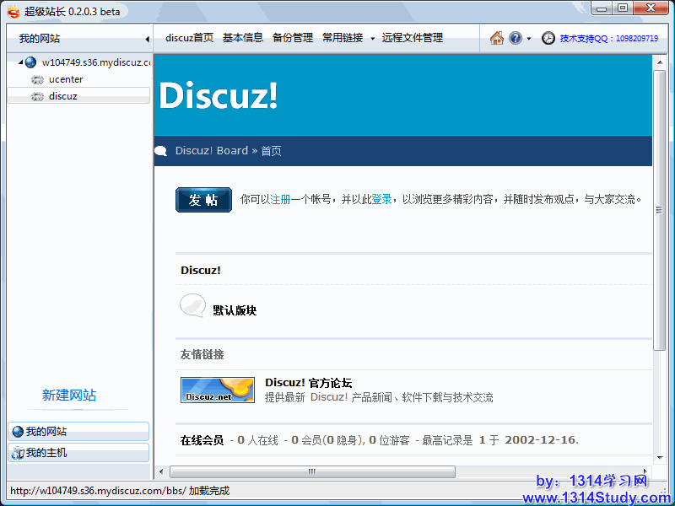675x506 pixels.
Task: Click the horizontal scrollbar thumb at bottom
Action: (x=313, y=471)
